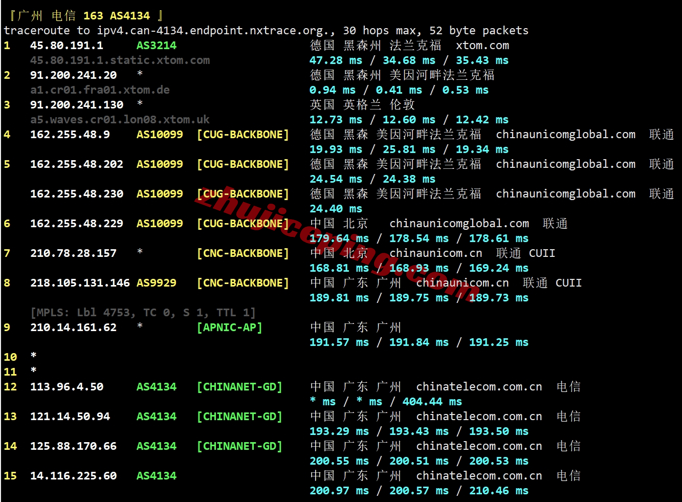Click the 0.41 ms latency value
Screen dimensions: 682x502
pyautogui.click(x=399, y=90)
